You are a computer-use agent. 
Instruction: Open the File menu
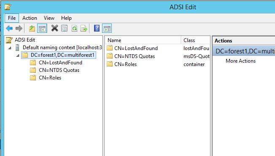pyautogui.click(x=12, y=18)
